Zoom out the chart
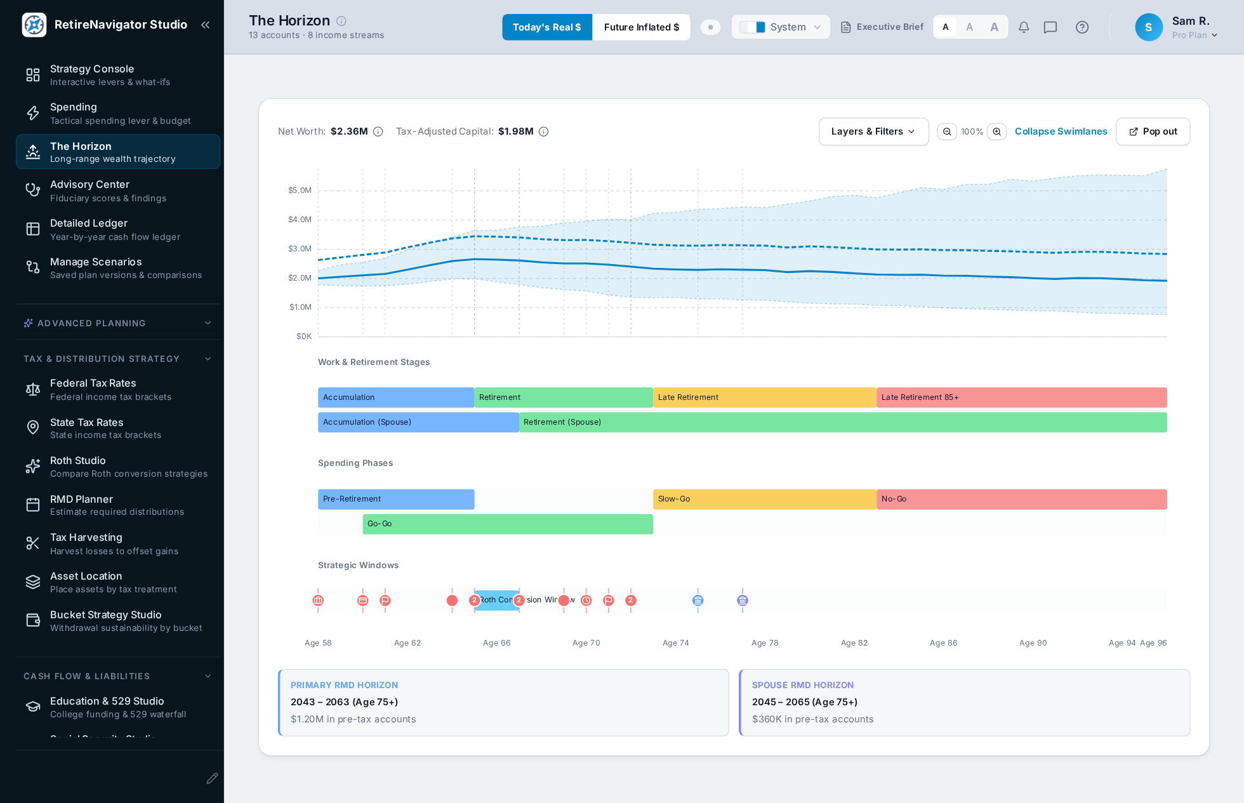Image resolution: width=1244 pixels, height=803 pixels. pos(947,131)
